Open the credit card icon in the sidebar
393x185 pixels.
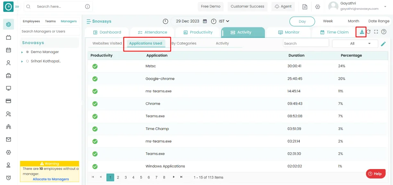pos(9,101)
